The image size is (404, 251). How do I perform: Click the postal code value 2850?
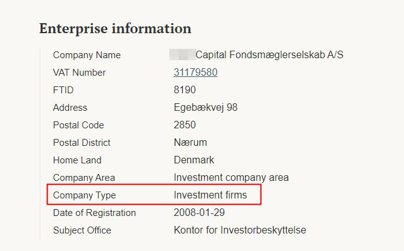pos(185,125)
